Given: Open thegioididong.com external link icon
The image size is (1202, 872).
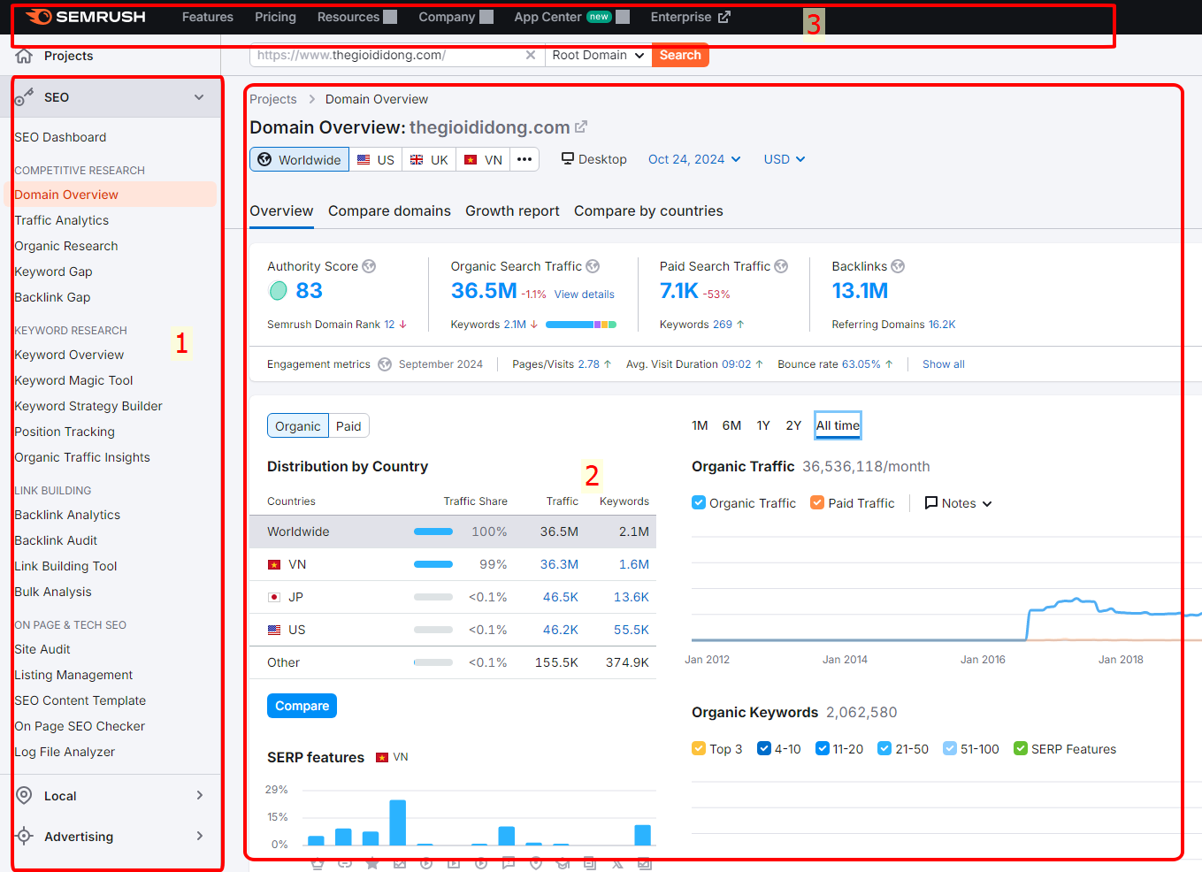Looking at the screenshot, I should coord(581,127).
